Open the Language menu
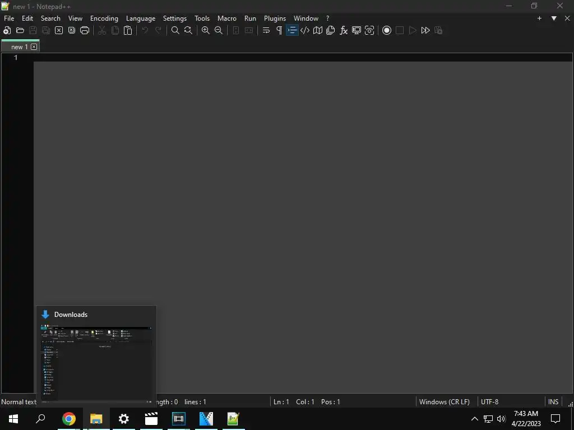 pos(141,18)
